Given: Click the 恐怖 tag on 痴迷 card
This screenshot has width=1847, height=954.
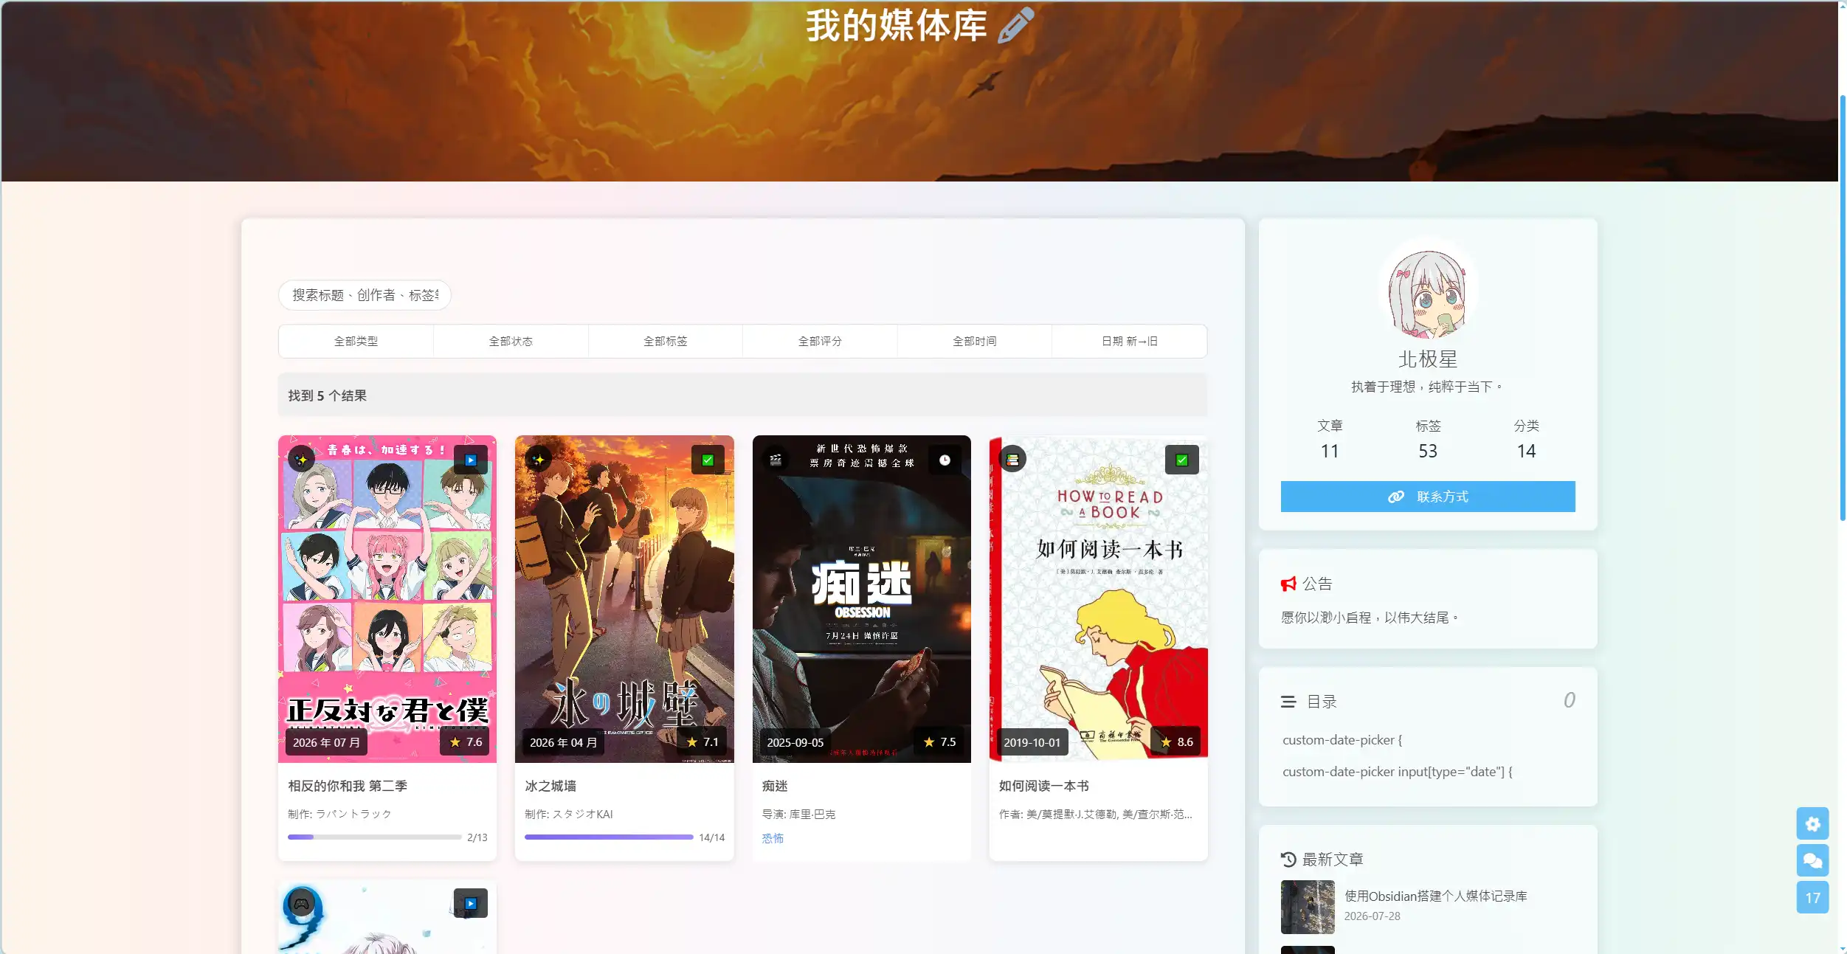Looking at the screenshot, I should click(x=773, y=838).
